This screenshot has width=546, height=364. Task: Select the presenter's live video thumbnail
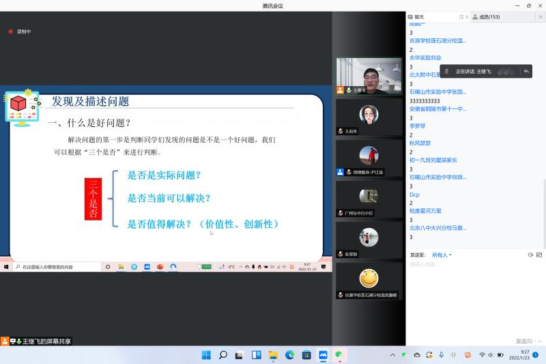(x=369, y=75)
